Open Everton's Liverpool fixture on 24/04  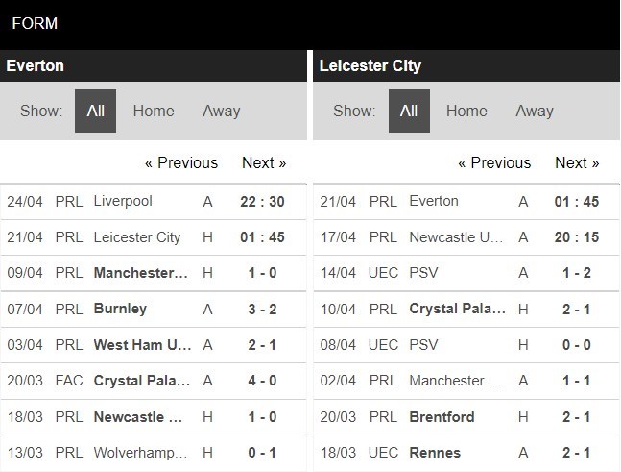coord(123,201)
